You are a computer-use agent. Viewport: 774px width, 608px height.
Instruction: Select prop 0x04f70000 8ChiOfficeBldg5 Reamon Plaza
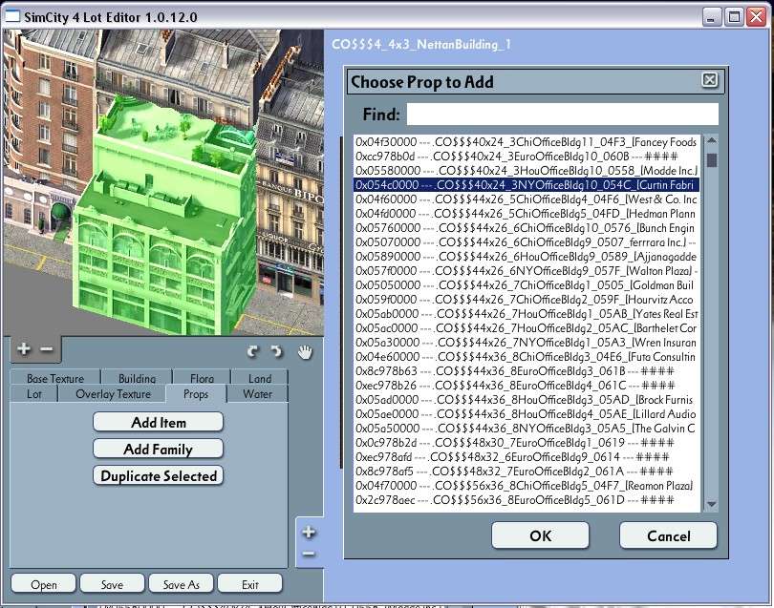pyautogui.click(x=527, y=485)
